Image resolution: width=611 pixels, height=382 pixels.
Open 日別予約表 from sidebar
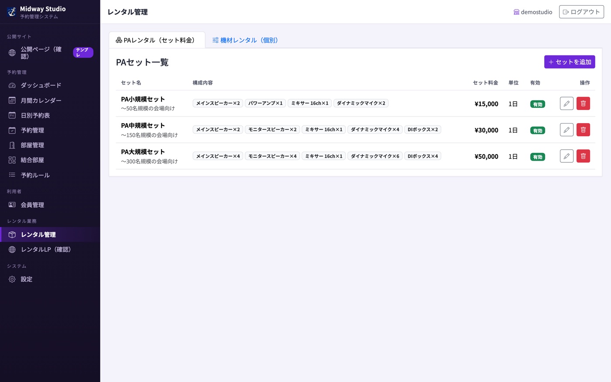[50, 115]
